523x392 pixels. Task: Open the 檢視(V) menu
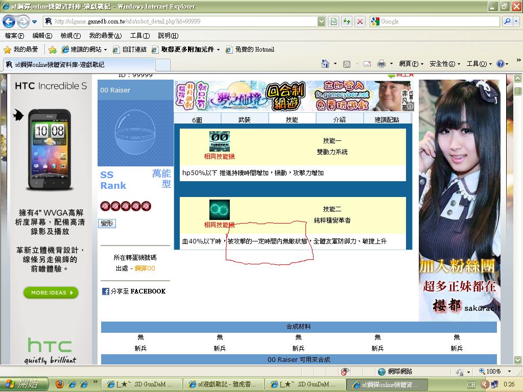click(70, 35)
